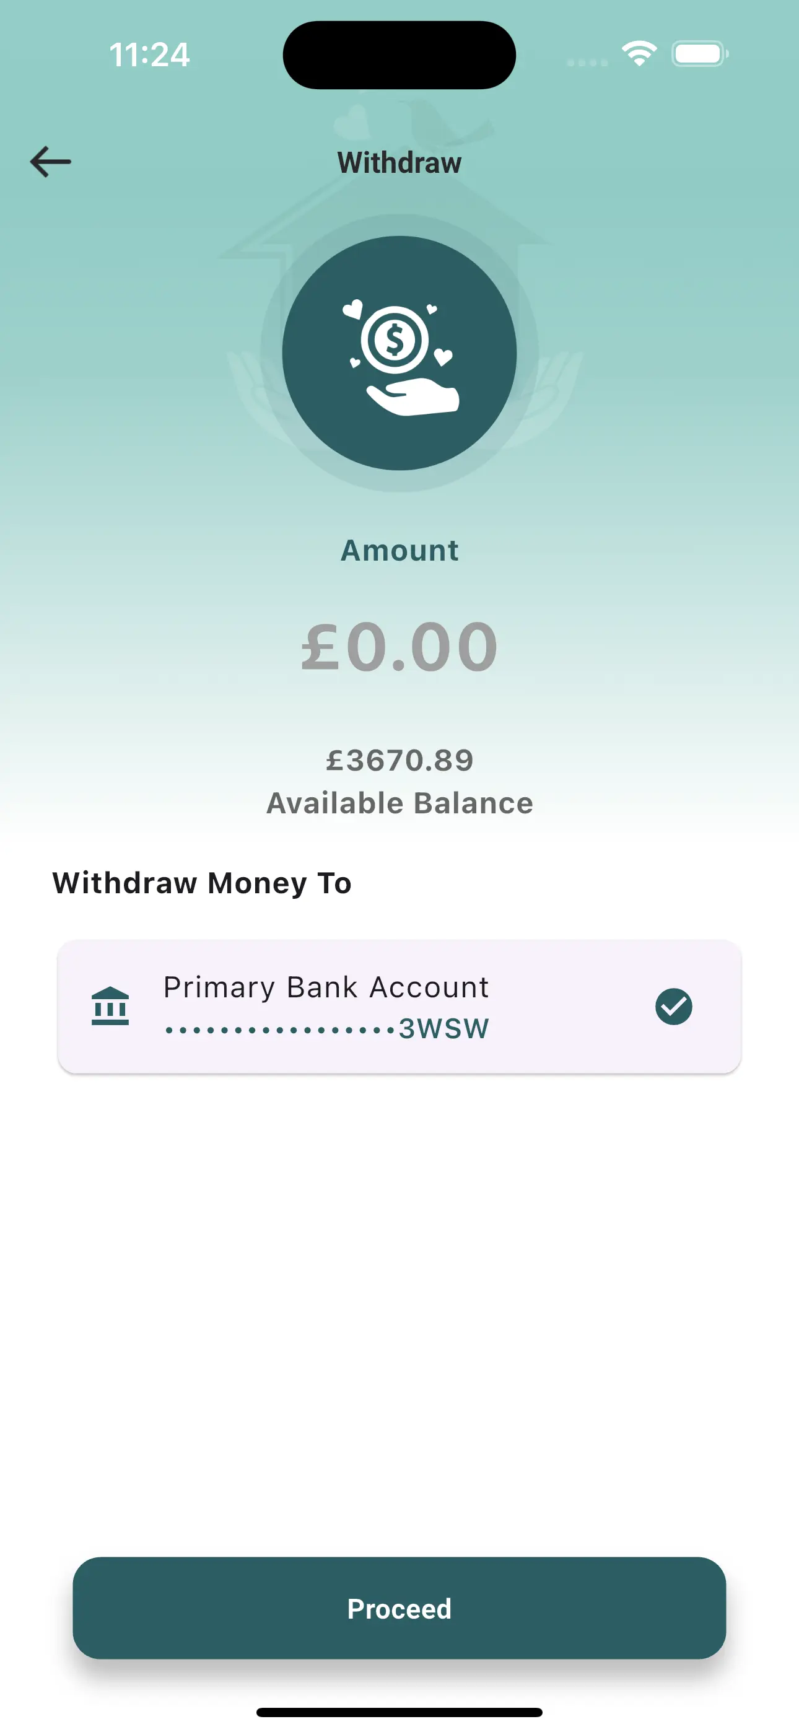Viewport: 799px width, 1732px height.
Task: Tap the Wi-Fi status icon
Action: click(x=639, y=54)
